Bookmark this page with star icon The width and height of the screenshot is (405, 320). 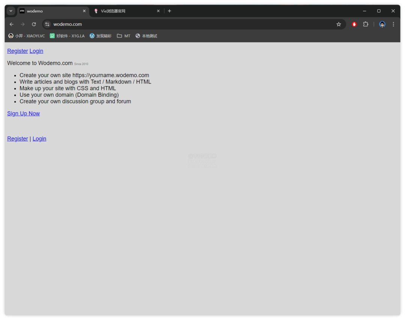tap(339, 24)
